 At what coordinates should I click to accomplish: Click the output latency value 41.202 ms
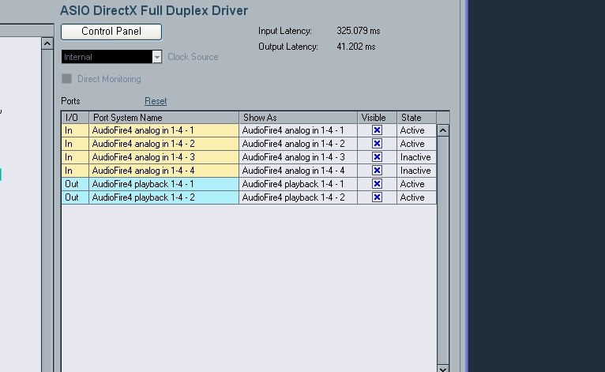click(355, 47)
